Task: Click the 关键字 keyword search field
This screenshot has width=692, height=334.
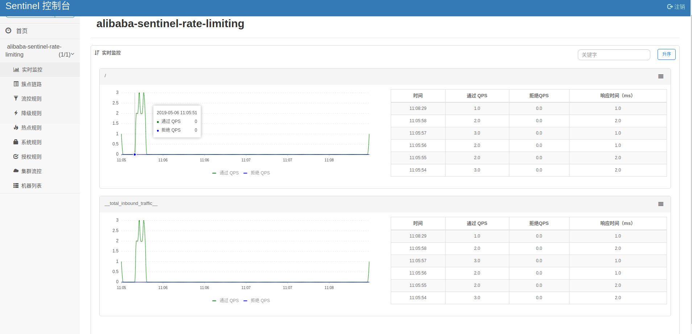Action: 613,55
